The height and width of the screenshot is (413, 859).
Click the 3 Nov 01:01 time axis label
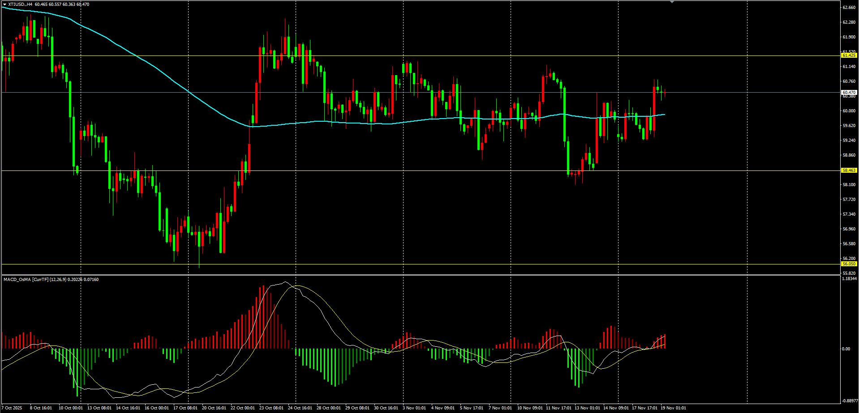coord(414,408)
